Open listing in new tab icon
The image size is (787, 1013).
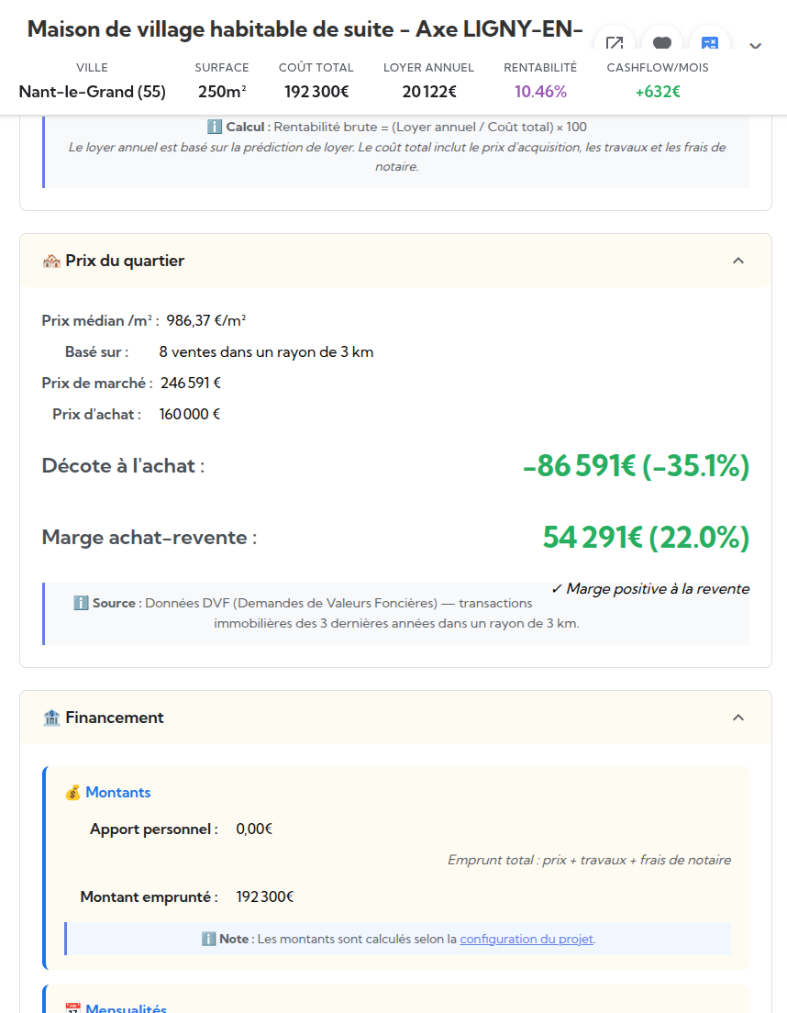pos(615,43)
